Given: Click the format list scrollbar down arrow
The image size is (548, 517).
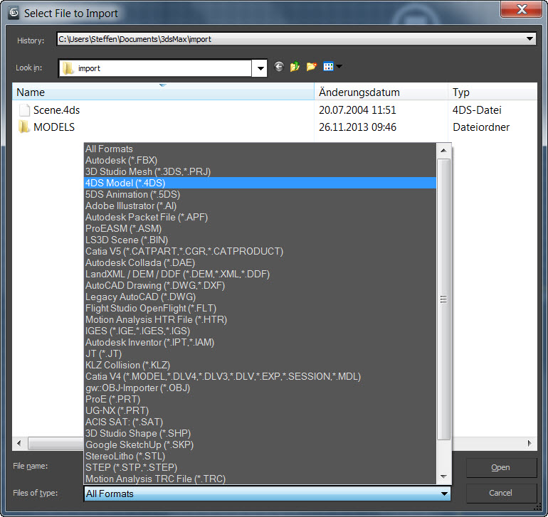Looking at the screenshot, I should (444, 476).
